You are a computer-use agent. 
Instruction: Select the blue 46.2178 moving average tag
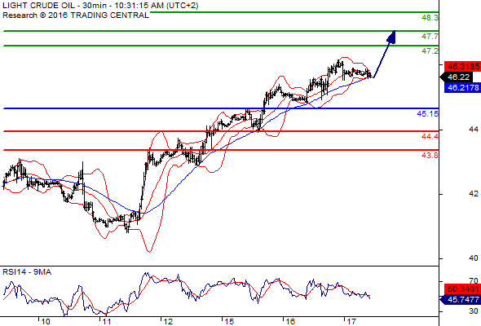pos(462,88)
